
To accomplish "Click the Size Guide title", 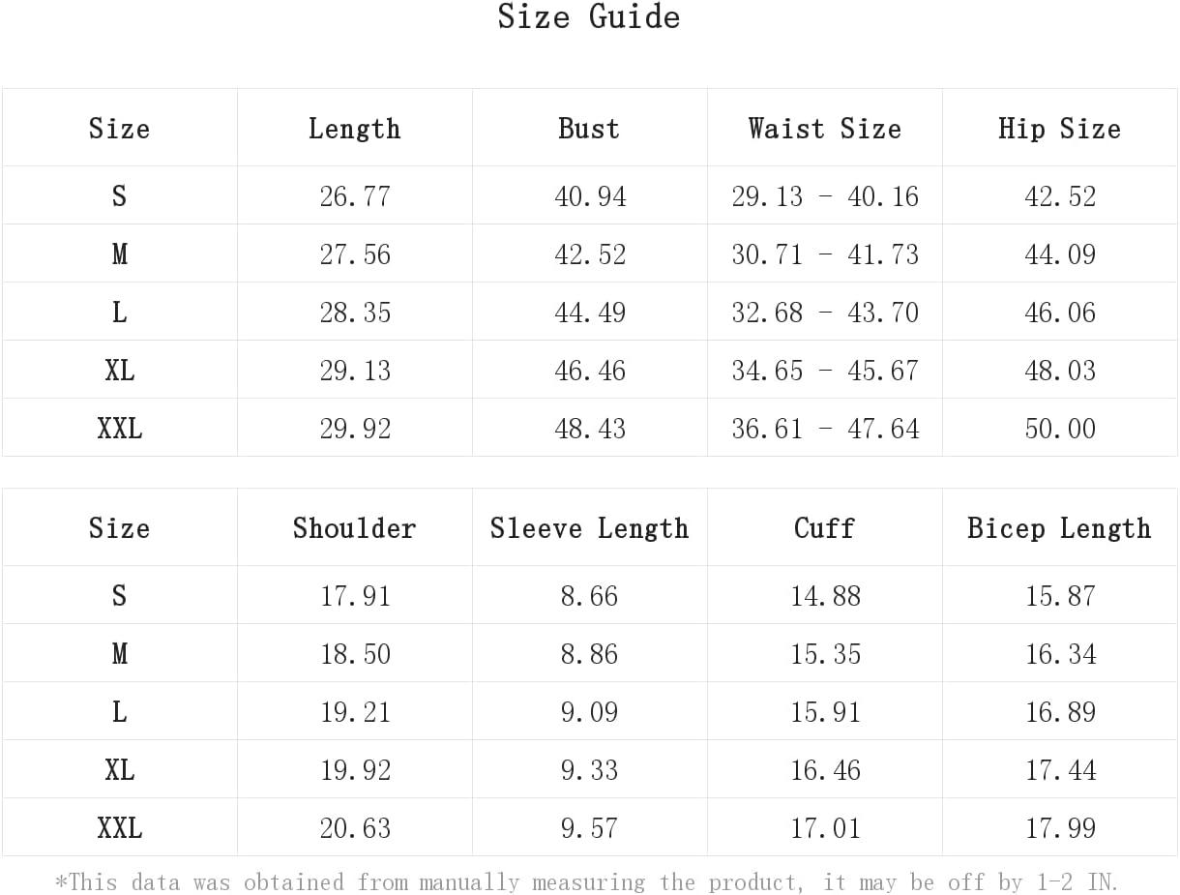I will 589,16.
